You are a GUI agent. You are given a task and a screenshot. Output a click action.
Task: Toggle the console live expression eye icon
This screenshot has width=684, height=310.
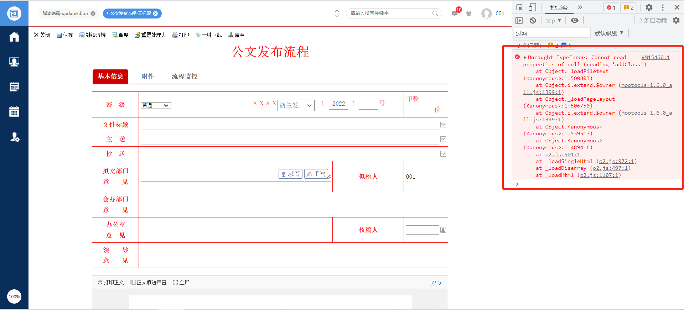pos(574,21)
